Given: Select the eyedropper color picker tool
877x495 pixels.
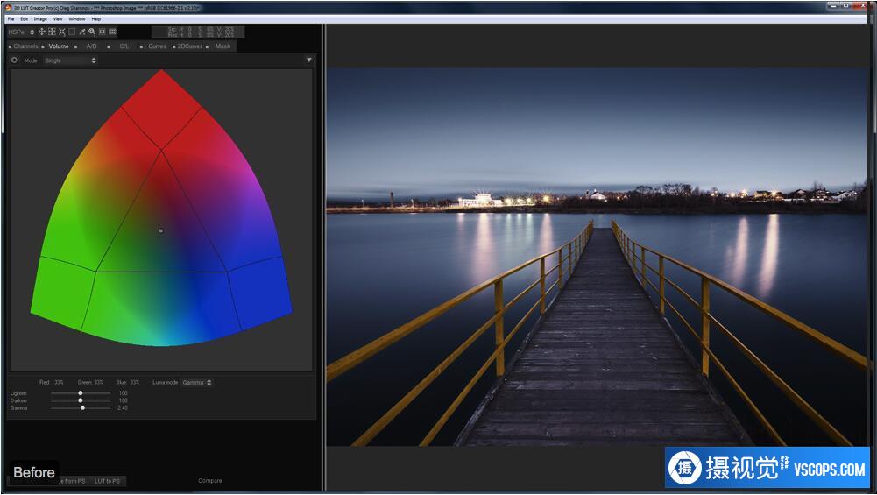Looking at the screenshot, I should pyautogui.click(x=82, y=32).
